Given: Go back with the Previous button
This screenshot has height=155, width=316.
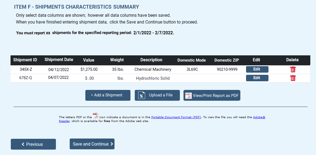Looking at the screenshot, I should (x=33, y=144).
